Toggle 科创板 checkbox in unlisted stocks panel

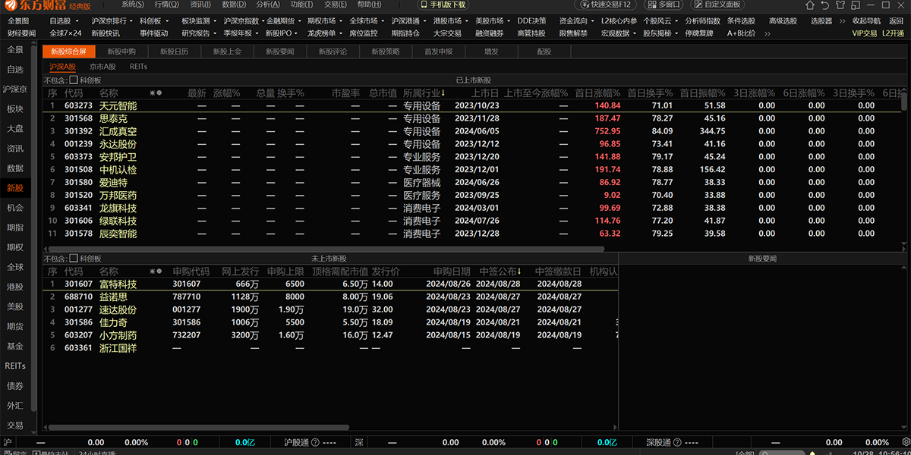74,258
